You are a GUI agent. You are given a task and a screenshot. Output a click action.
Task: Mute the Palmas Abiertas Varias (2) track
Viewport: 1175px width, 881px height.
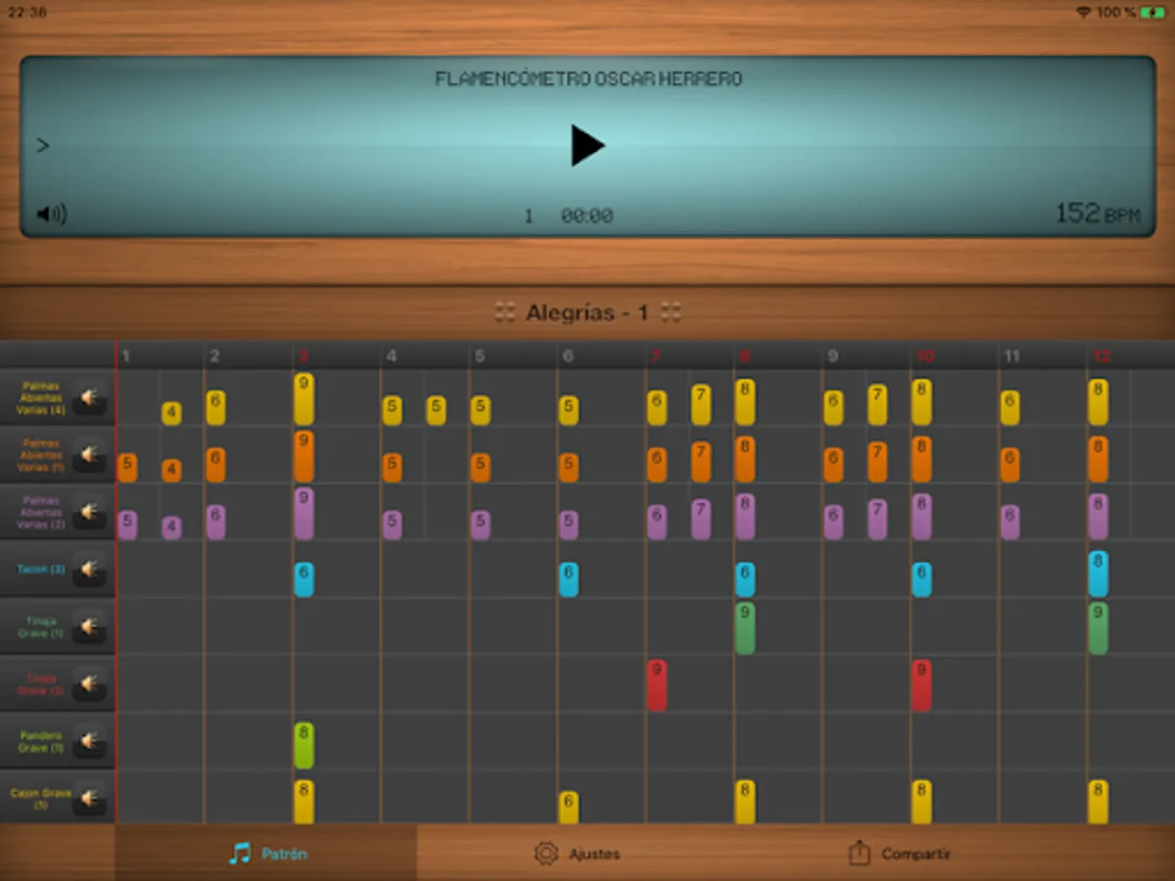(89, 512)
